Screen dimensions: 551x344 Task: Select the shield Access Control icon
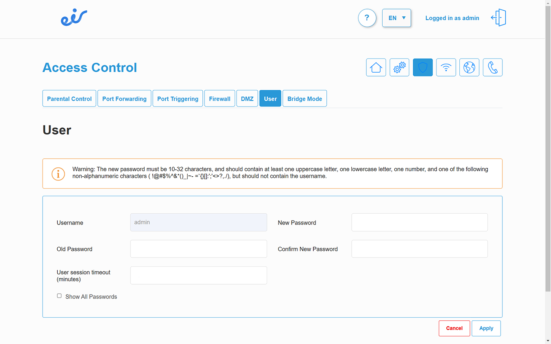coord(422,68)
